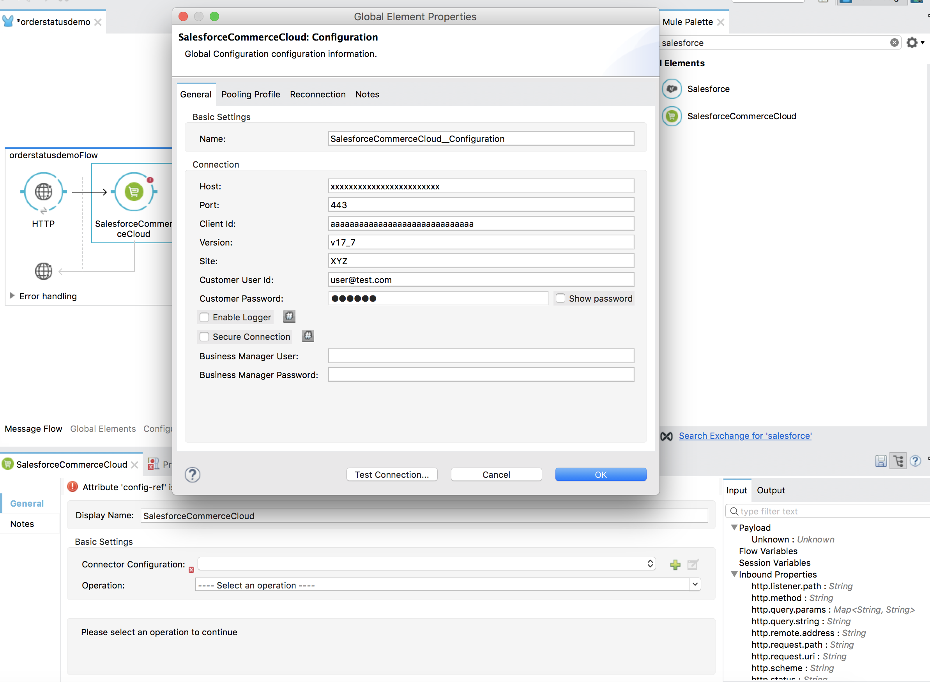Open the Output metadata tab

point(770,490)
